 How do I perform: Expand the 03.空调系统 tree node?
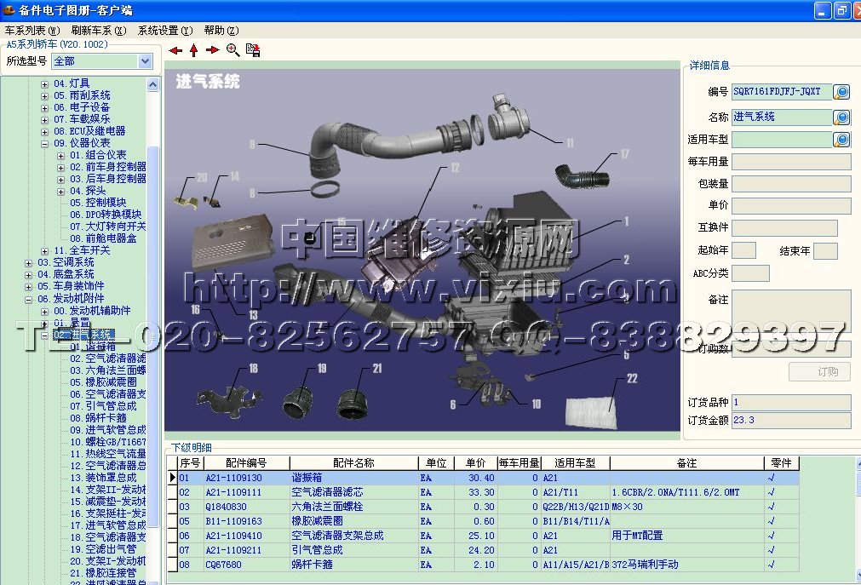point(29,262)
